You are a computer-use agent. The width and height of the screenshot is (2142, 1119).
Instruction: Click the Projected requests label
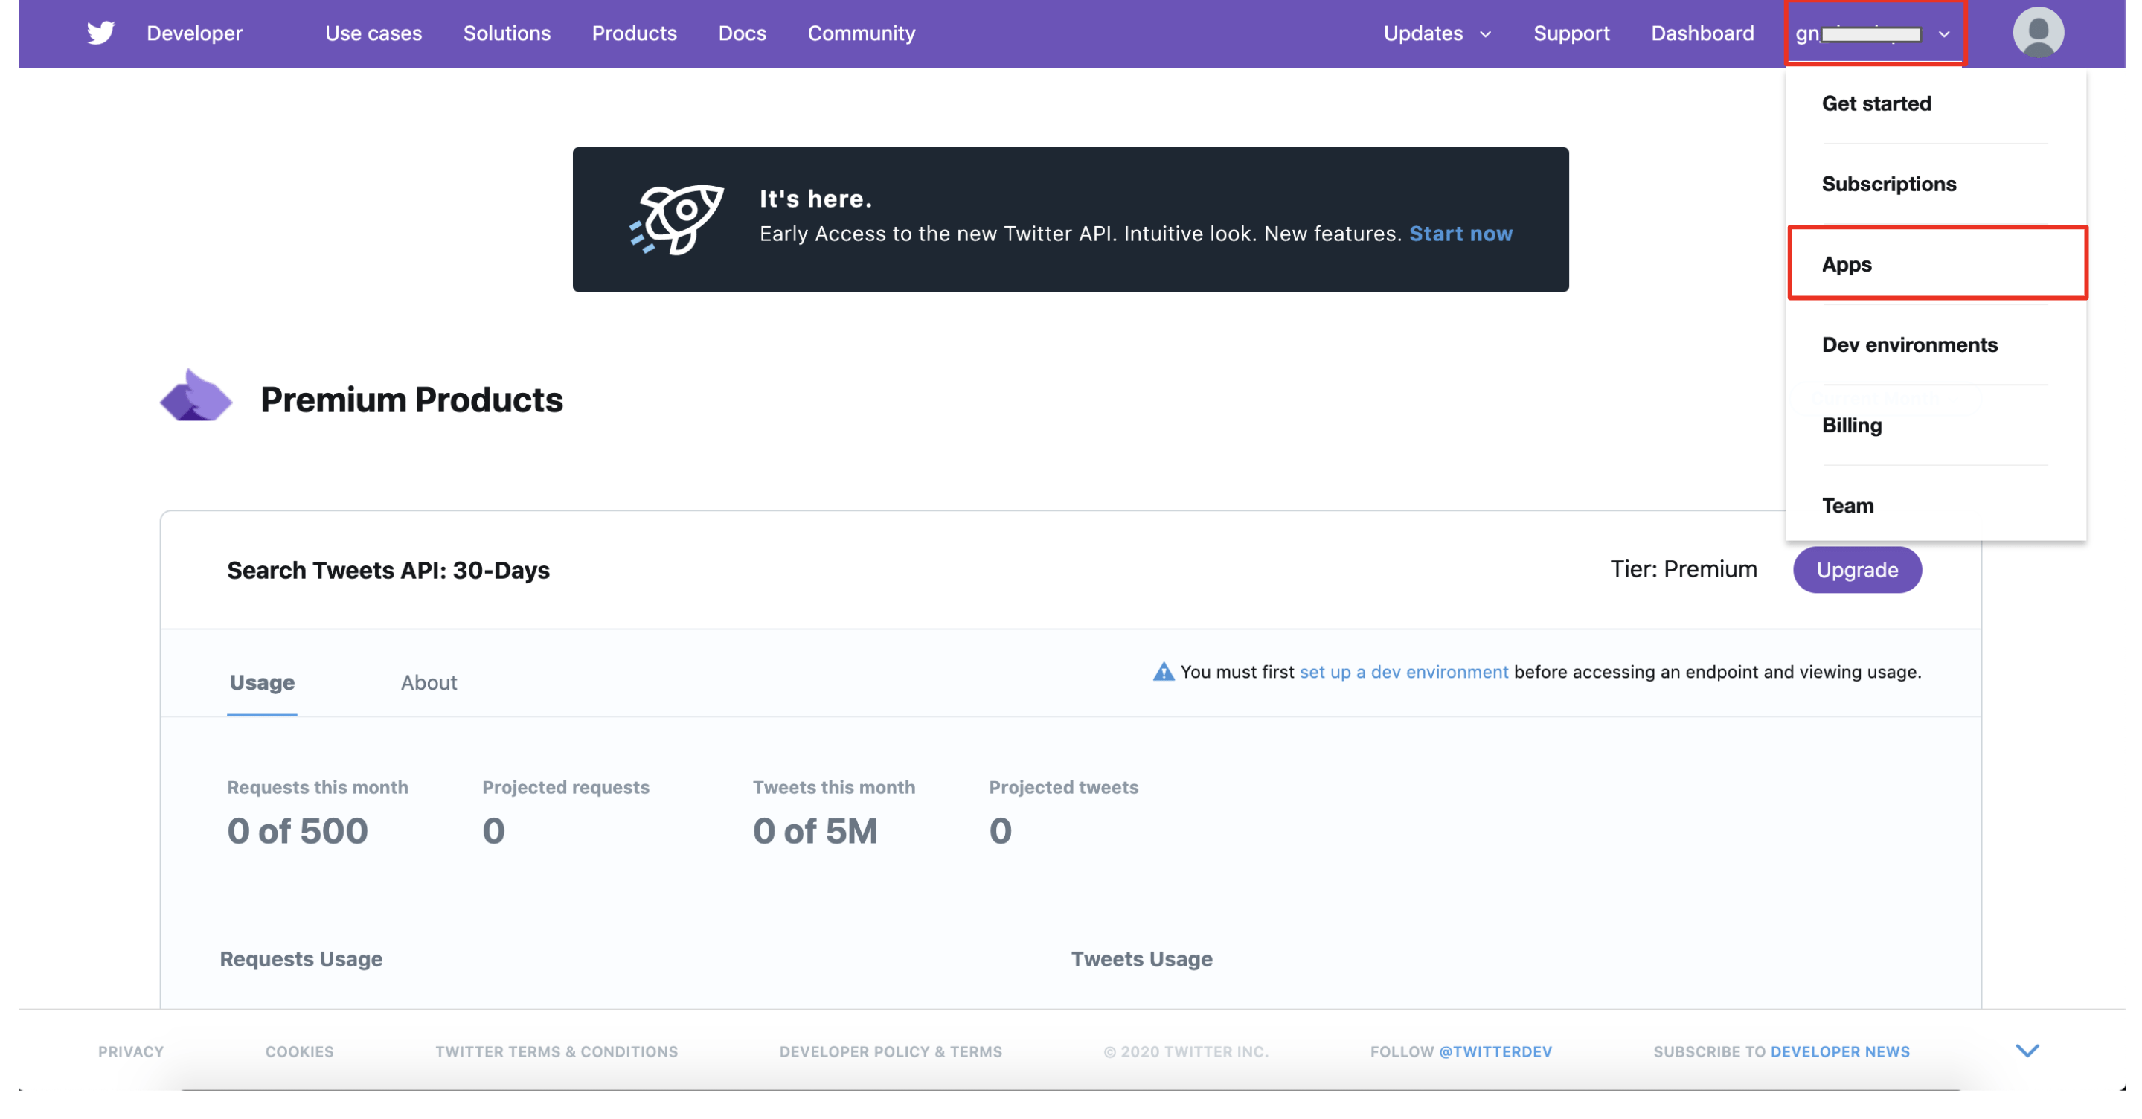tap(565, 787)
